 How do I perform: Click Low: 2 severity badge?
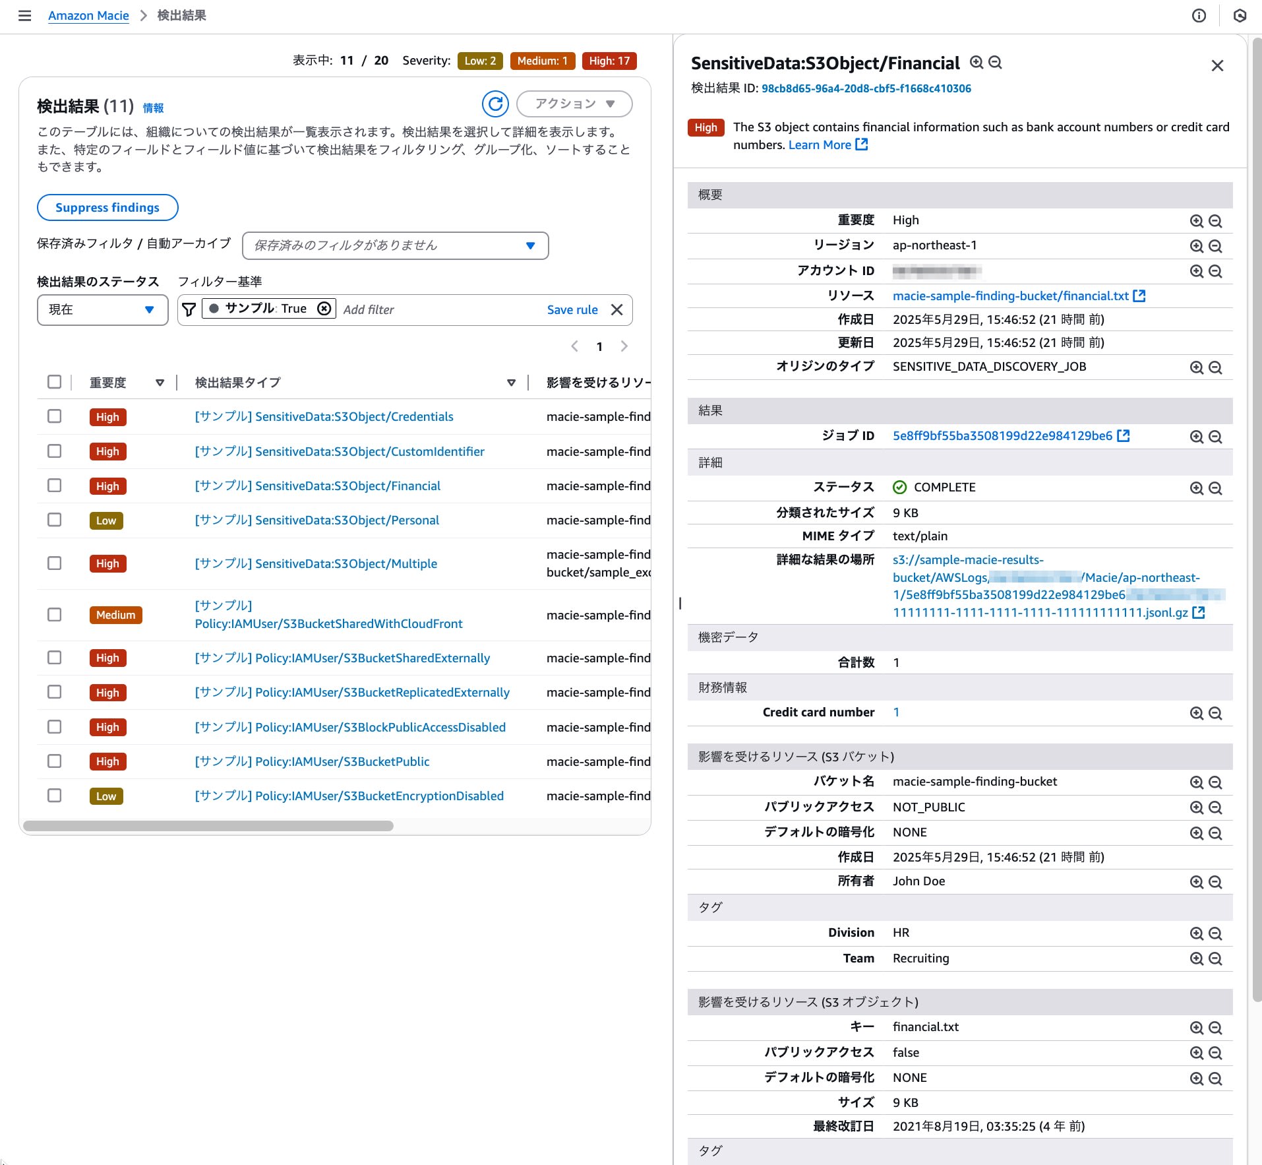click(480, 61)
